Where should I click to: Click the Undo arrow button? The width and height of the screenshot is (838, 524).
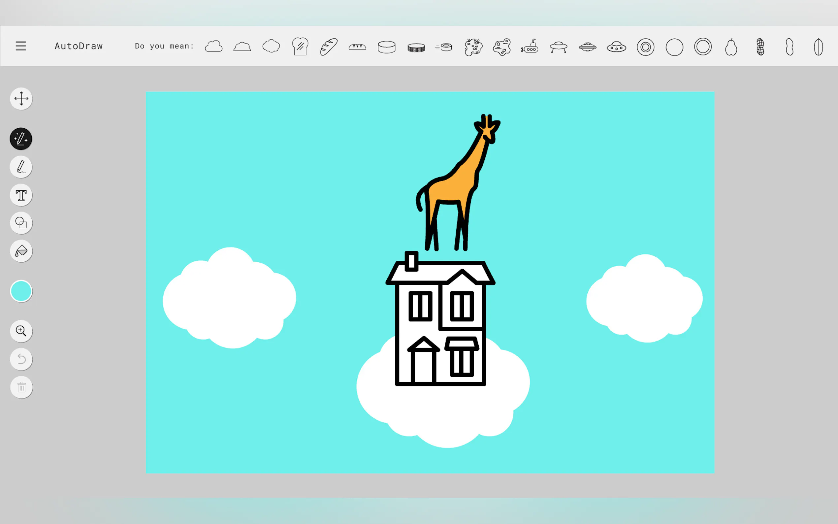pyautogui.click(x=21, y=359)
